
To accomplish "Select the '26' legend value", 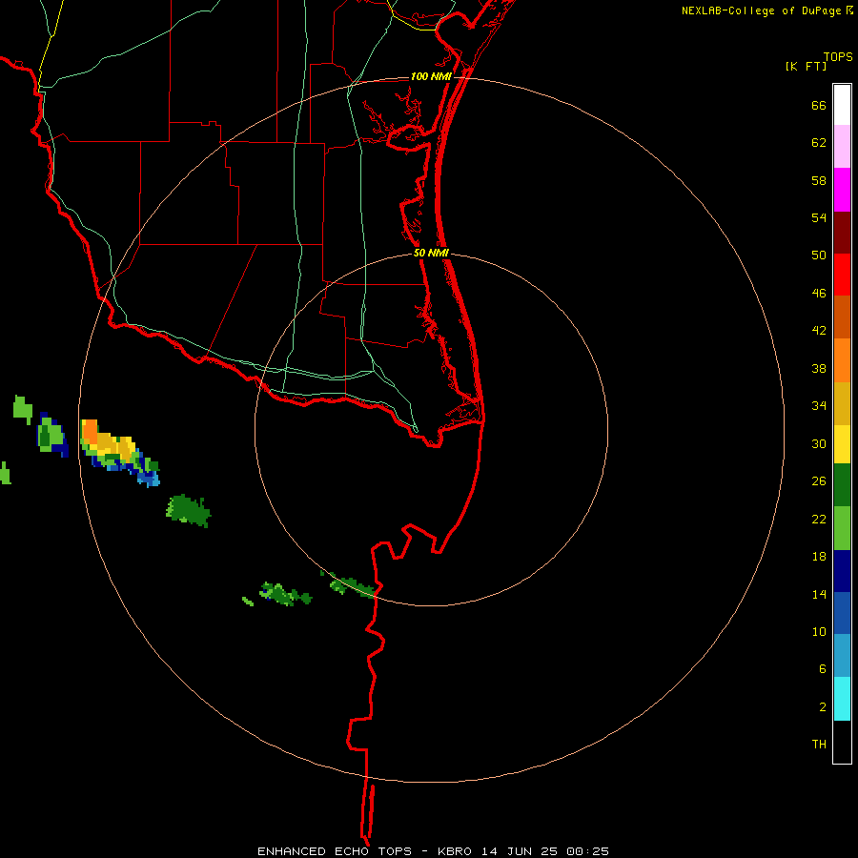I will coord(819,481).
